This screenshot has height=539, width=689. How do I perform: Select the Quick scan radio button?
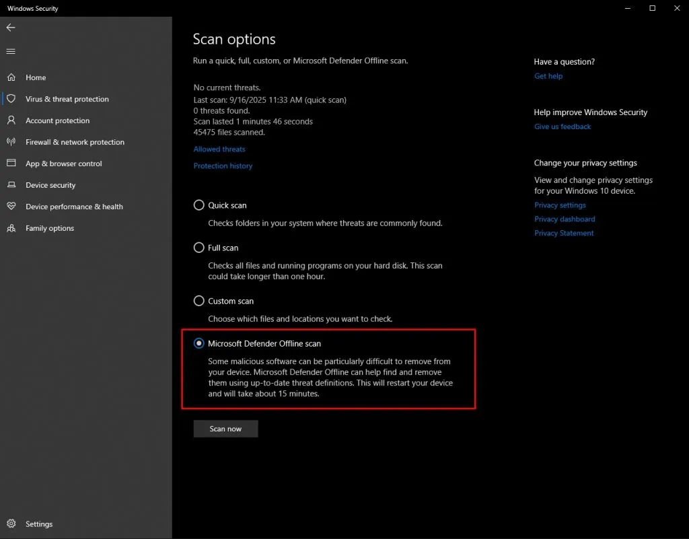click(198, 205)
